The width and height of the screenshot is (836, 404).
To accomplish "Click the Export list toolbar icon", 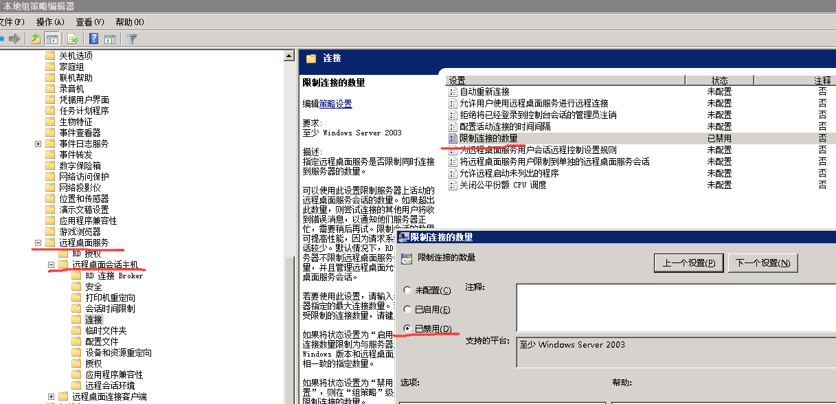I will pyautogui.click(x=72, y=38).
